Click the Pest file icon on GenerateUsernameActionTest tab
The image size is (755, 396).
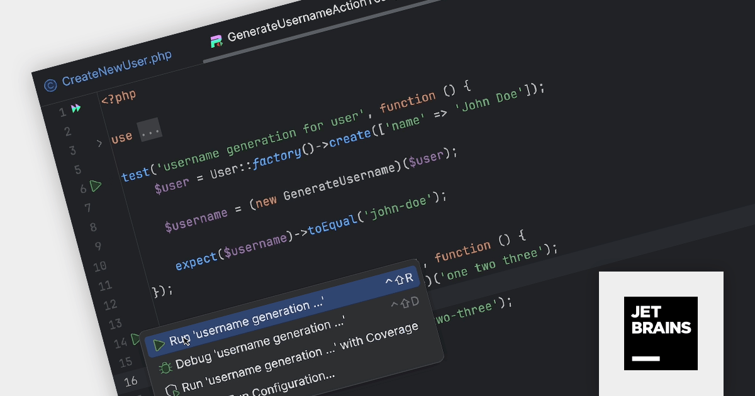point(216,41)
